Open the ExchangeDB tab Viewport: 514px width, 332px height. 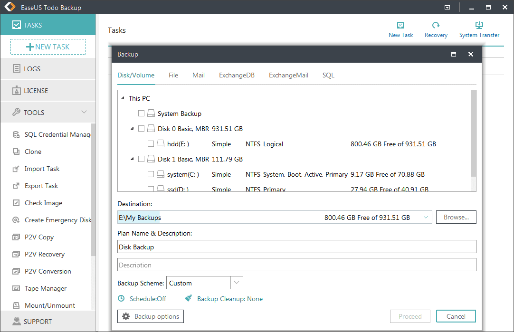237,75
